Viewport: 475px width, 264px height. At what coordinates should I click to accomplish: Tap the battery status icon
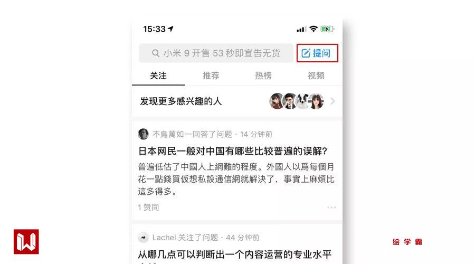327,29
